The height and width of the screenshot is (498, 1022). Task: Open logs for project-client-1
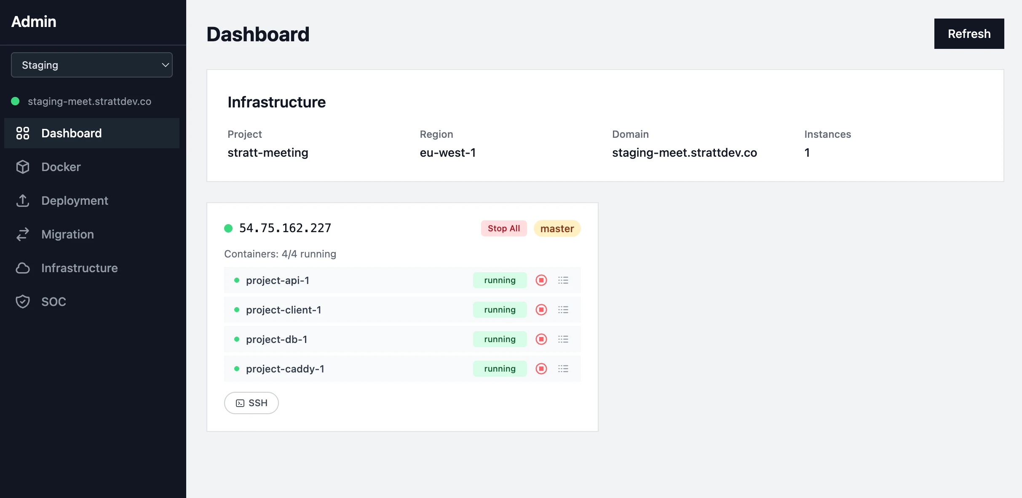(564, 310)
